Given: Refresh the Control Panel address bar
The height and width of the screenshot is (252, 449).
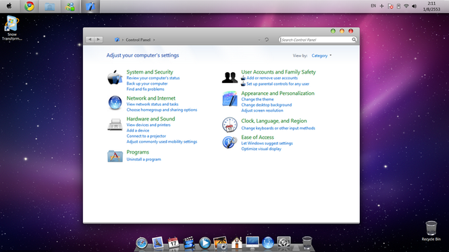Looking at the screenshot, I should point(267,40).
